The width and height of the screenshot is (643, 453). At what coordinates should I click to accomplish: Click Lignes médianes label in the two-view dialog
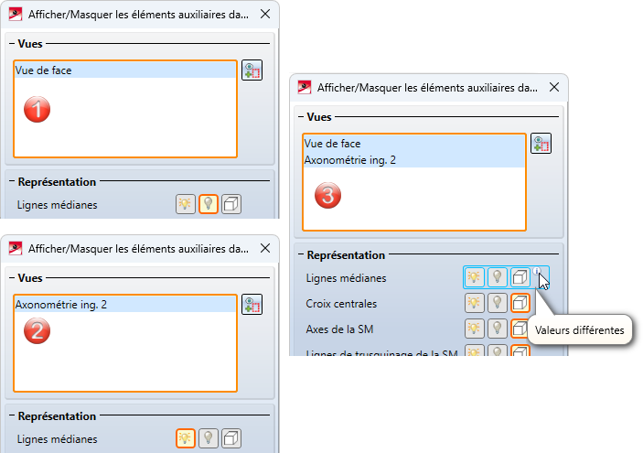[x=346, y=278]
